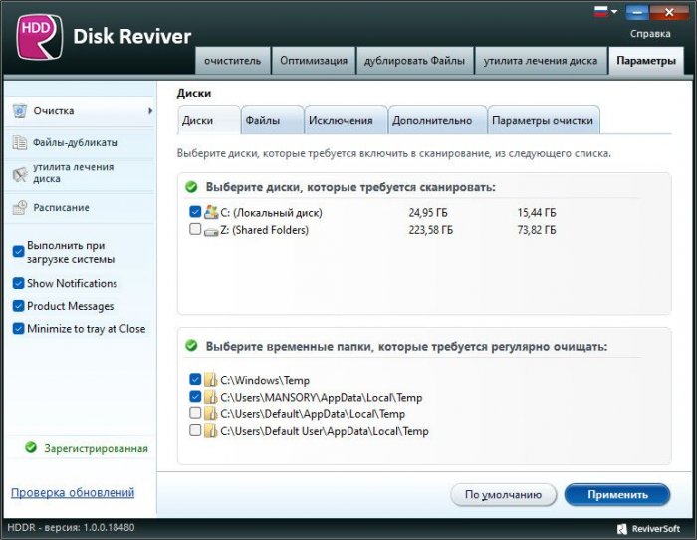Viewport: 697px width, 540px height.
Task: Click the По умолчанию button
Action: click(503, 494)
